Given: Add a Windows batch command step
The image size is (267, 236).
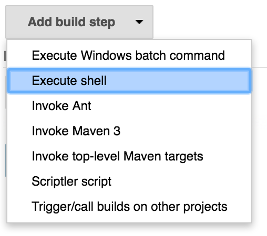Looking at the screenshot, I should pos(129,56).
